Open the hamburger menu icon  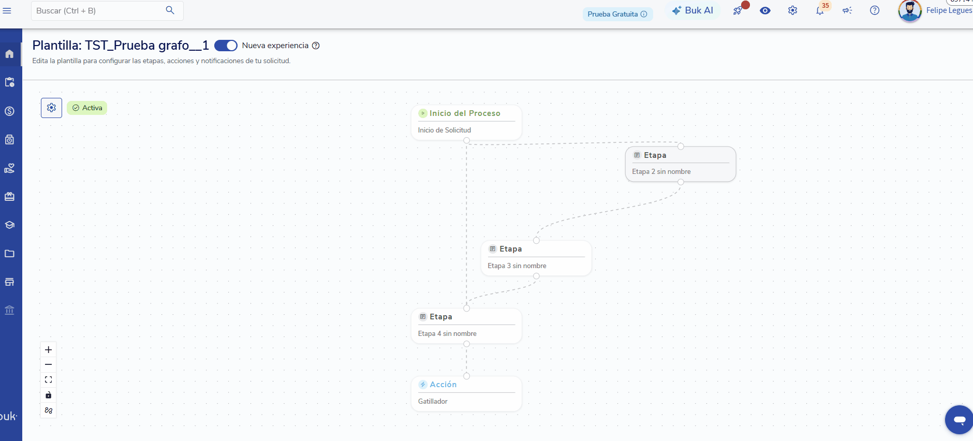(x=7, y=10)
